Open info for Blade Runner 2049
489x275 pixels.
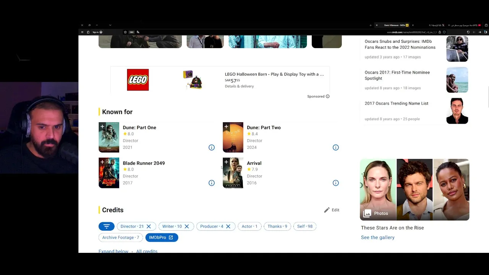[212, 183]
